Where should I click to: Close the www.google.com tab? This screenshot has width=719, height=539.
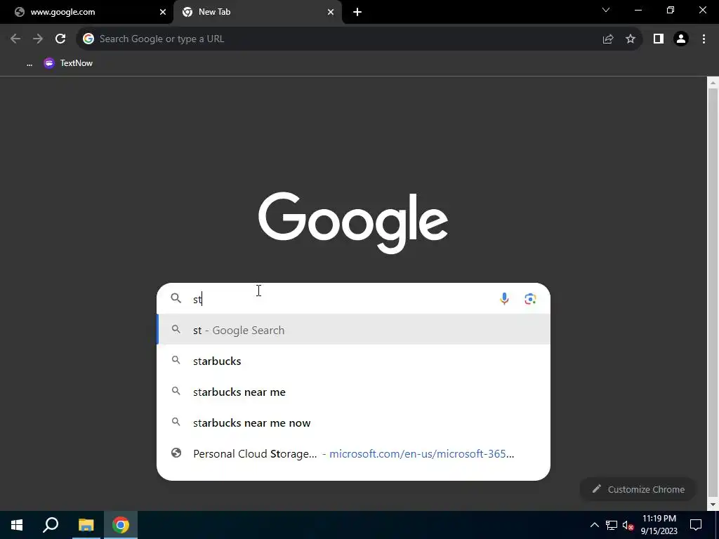point(163,12)
